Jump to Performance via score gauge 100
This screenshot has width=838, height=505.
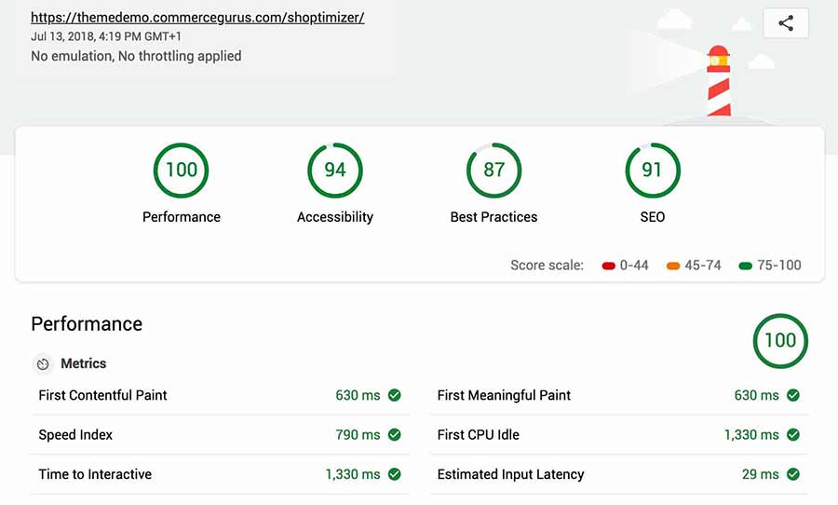(x=182, y=171)
